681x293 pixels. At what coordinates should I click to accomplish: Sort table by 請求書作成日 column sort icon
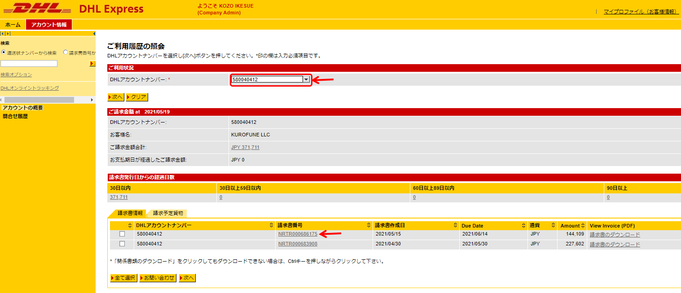point(456,225)
